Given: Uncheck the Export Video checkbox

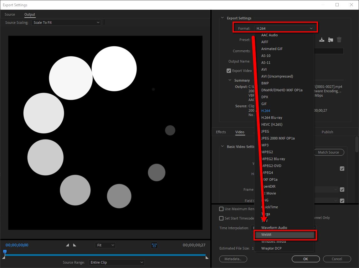Looking at the screenshot, I should click(229, 71).
